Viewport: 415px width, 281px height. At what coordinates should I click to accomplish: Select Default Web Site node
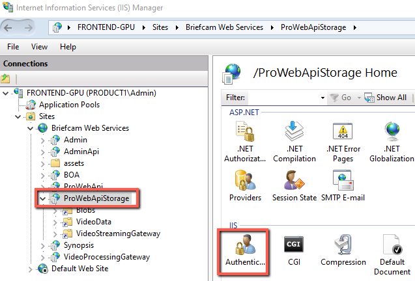point(79,269)
